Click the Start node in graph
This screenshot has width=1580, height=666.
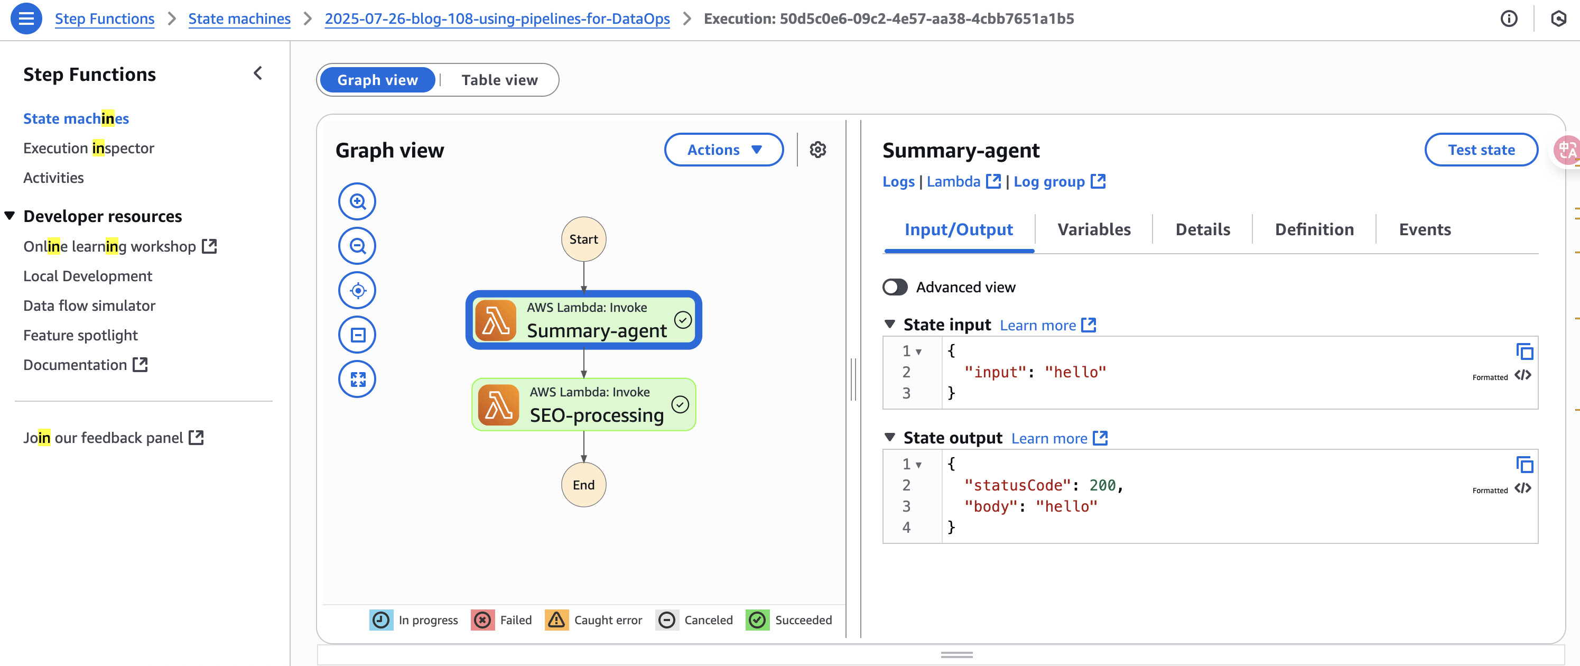[583, 239]
